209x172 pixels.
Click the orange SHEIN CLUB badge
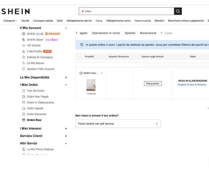coord(52,34)
